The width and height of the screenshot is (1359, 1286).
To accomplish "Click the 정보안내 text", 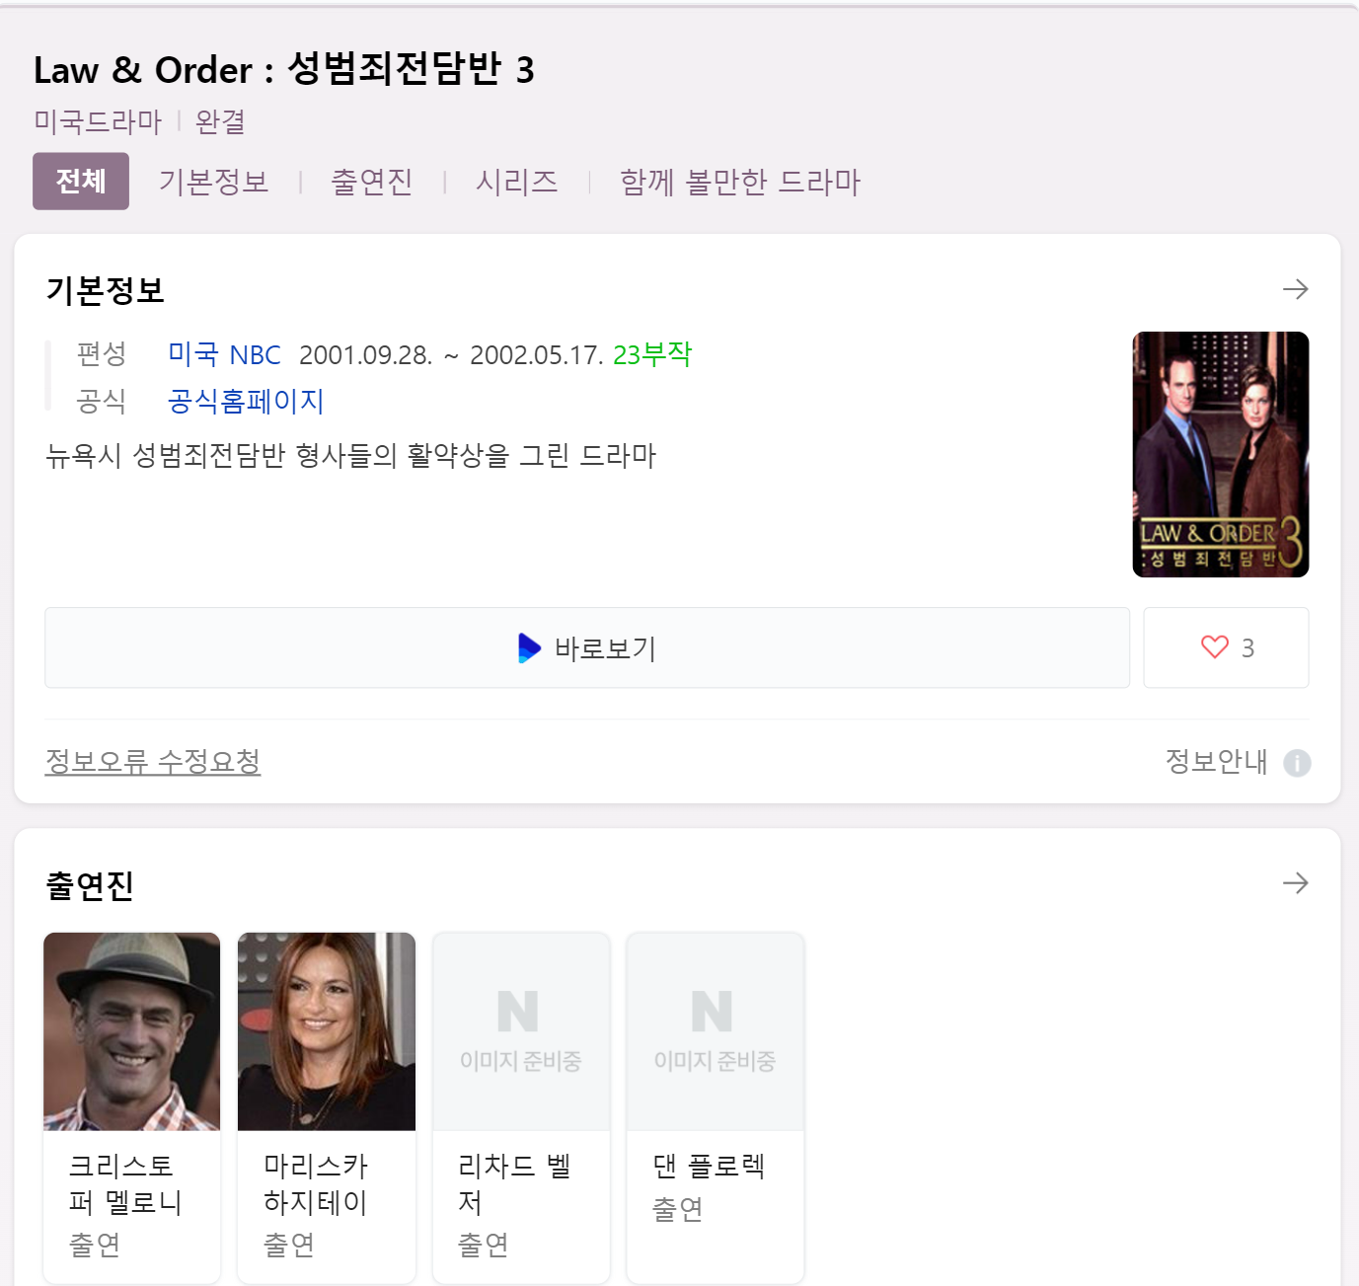I will pyautogui.click(x=1216, y=761).
